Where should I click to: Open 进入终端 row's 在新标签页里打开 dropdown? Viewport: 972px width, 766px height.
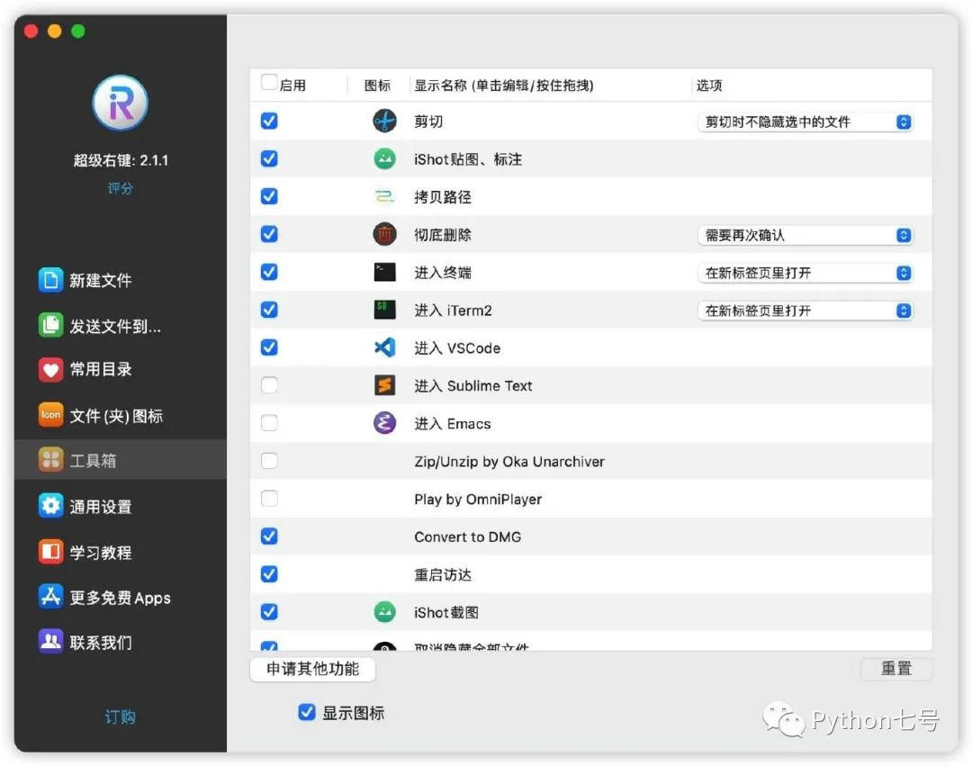(x=805, y=274)
